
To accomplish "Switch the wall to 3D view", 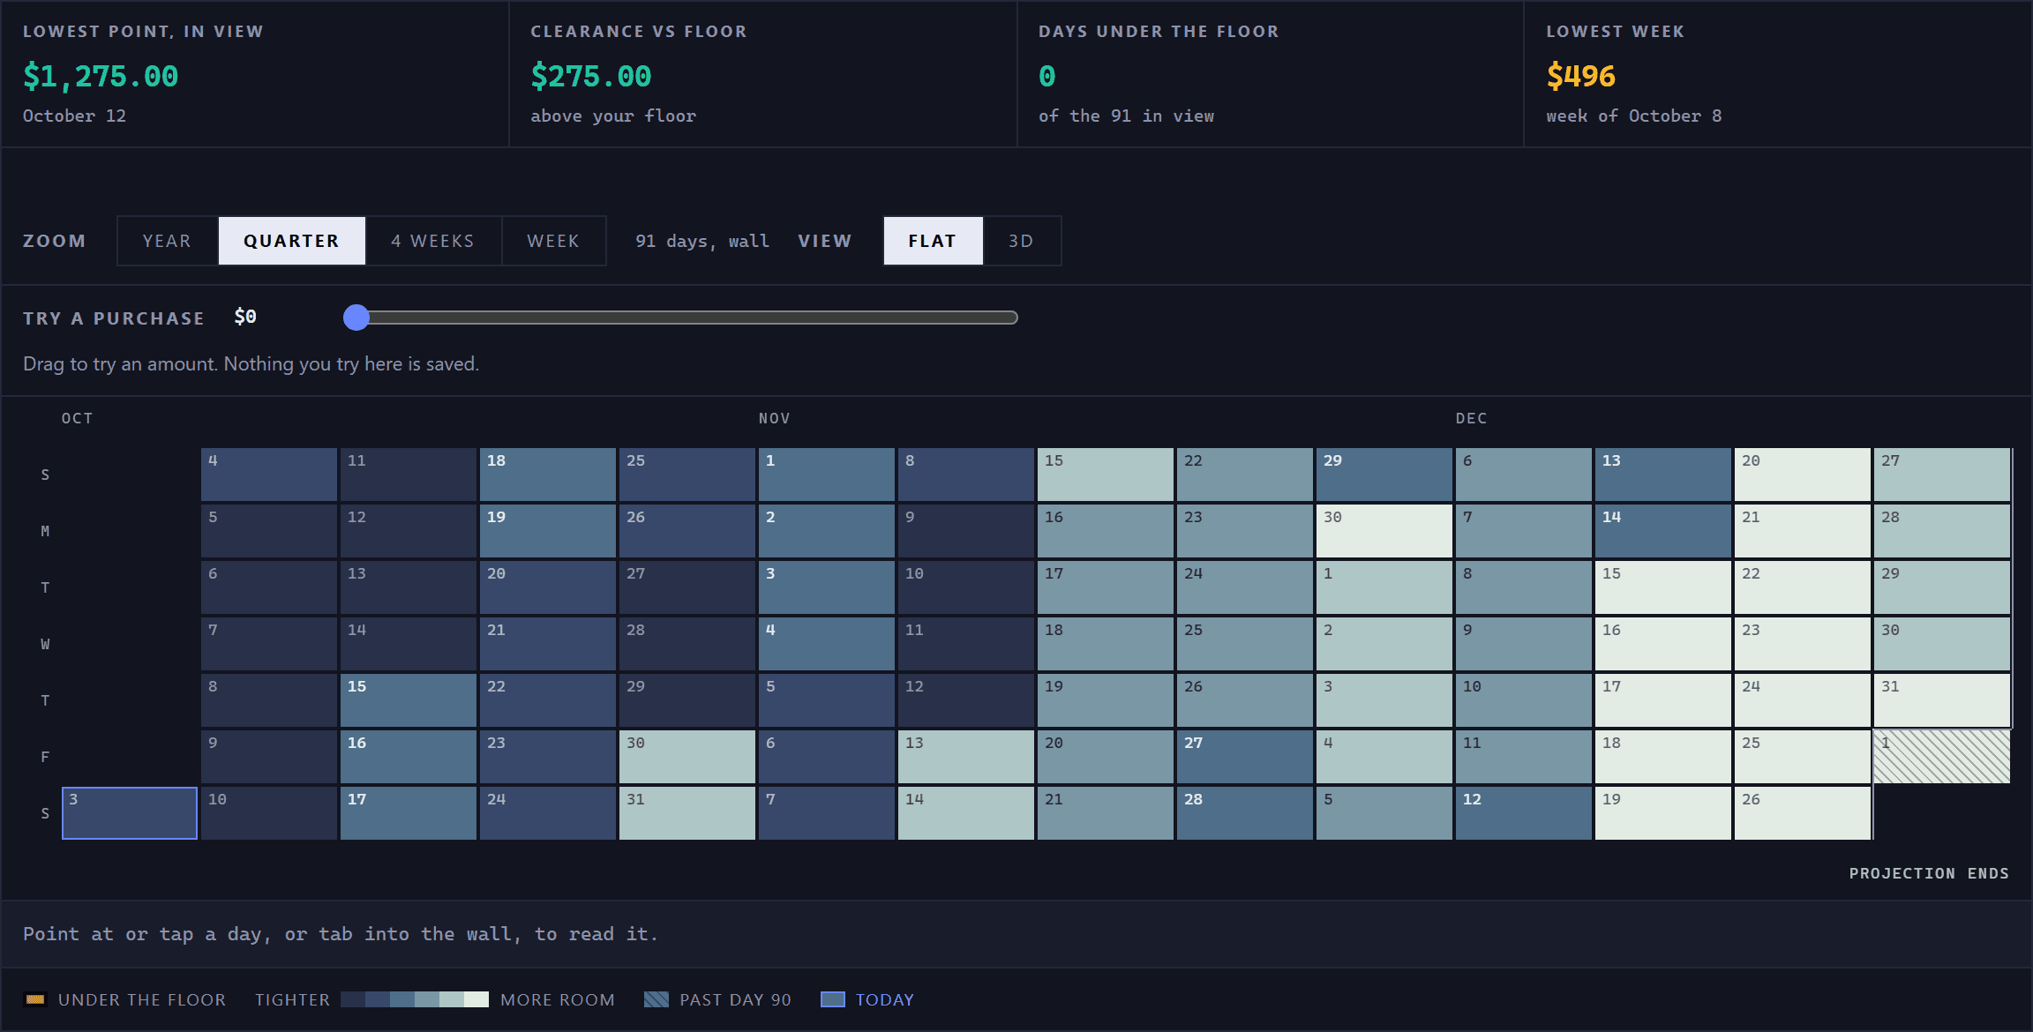I will [x=1022, y=241].
